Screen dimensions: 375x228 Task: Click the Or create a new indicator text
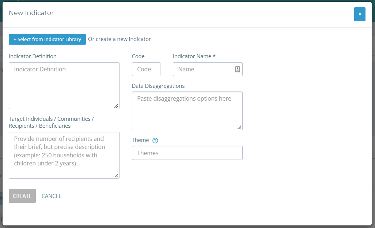coord(119,39)
